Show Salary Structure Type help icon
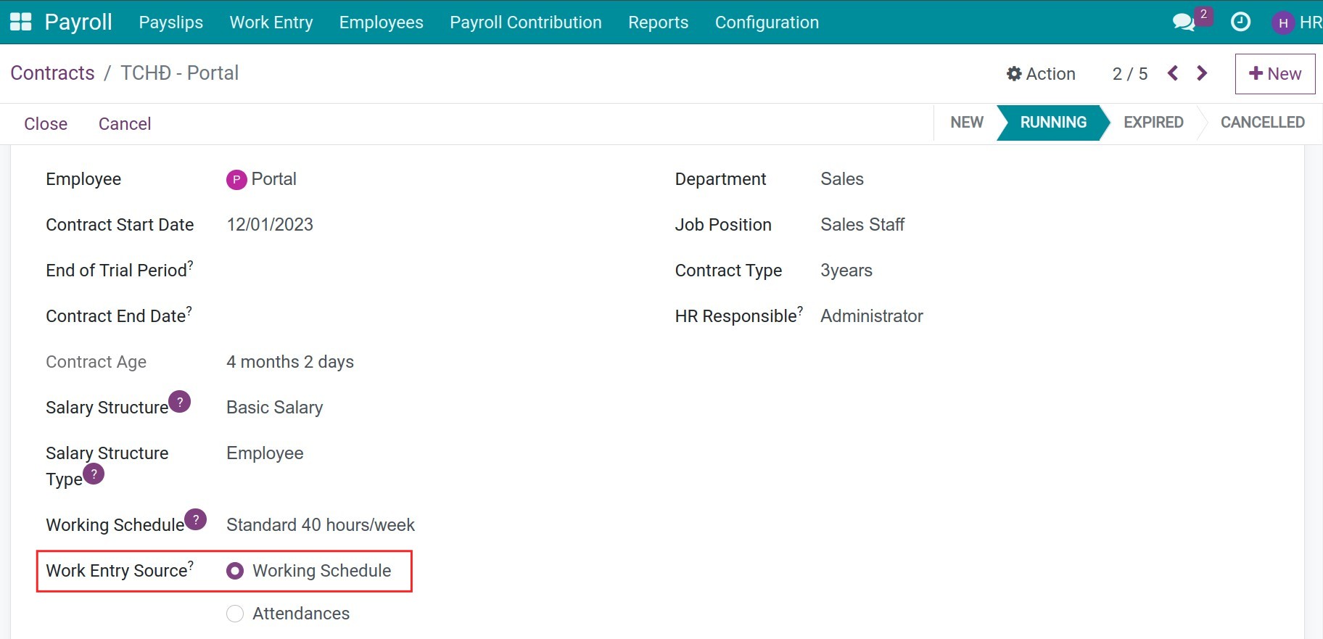Screen dimensions: 1323x639 pyautogui.click(x=94, y=474)
